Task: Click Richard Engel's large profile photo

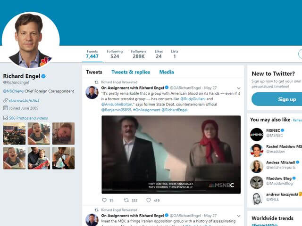Action: click(31, 40)
